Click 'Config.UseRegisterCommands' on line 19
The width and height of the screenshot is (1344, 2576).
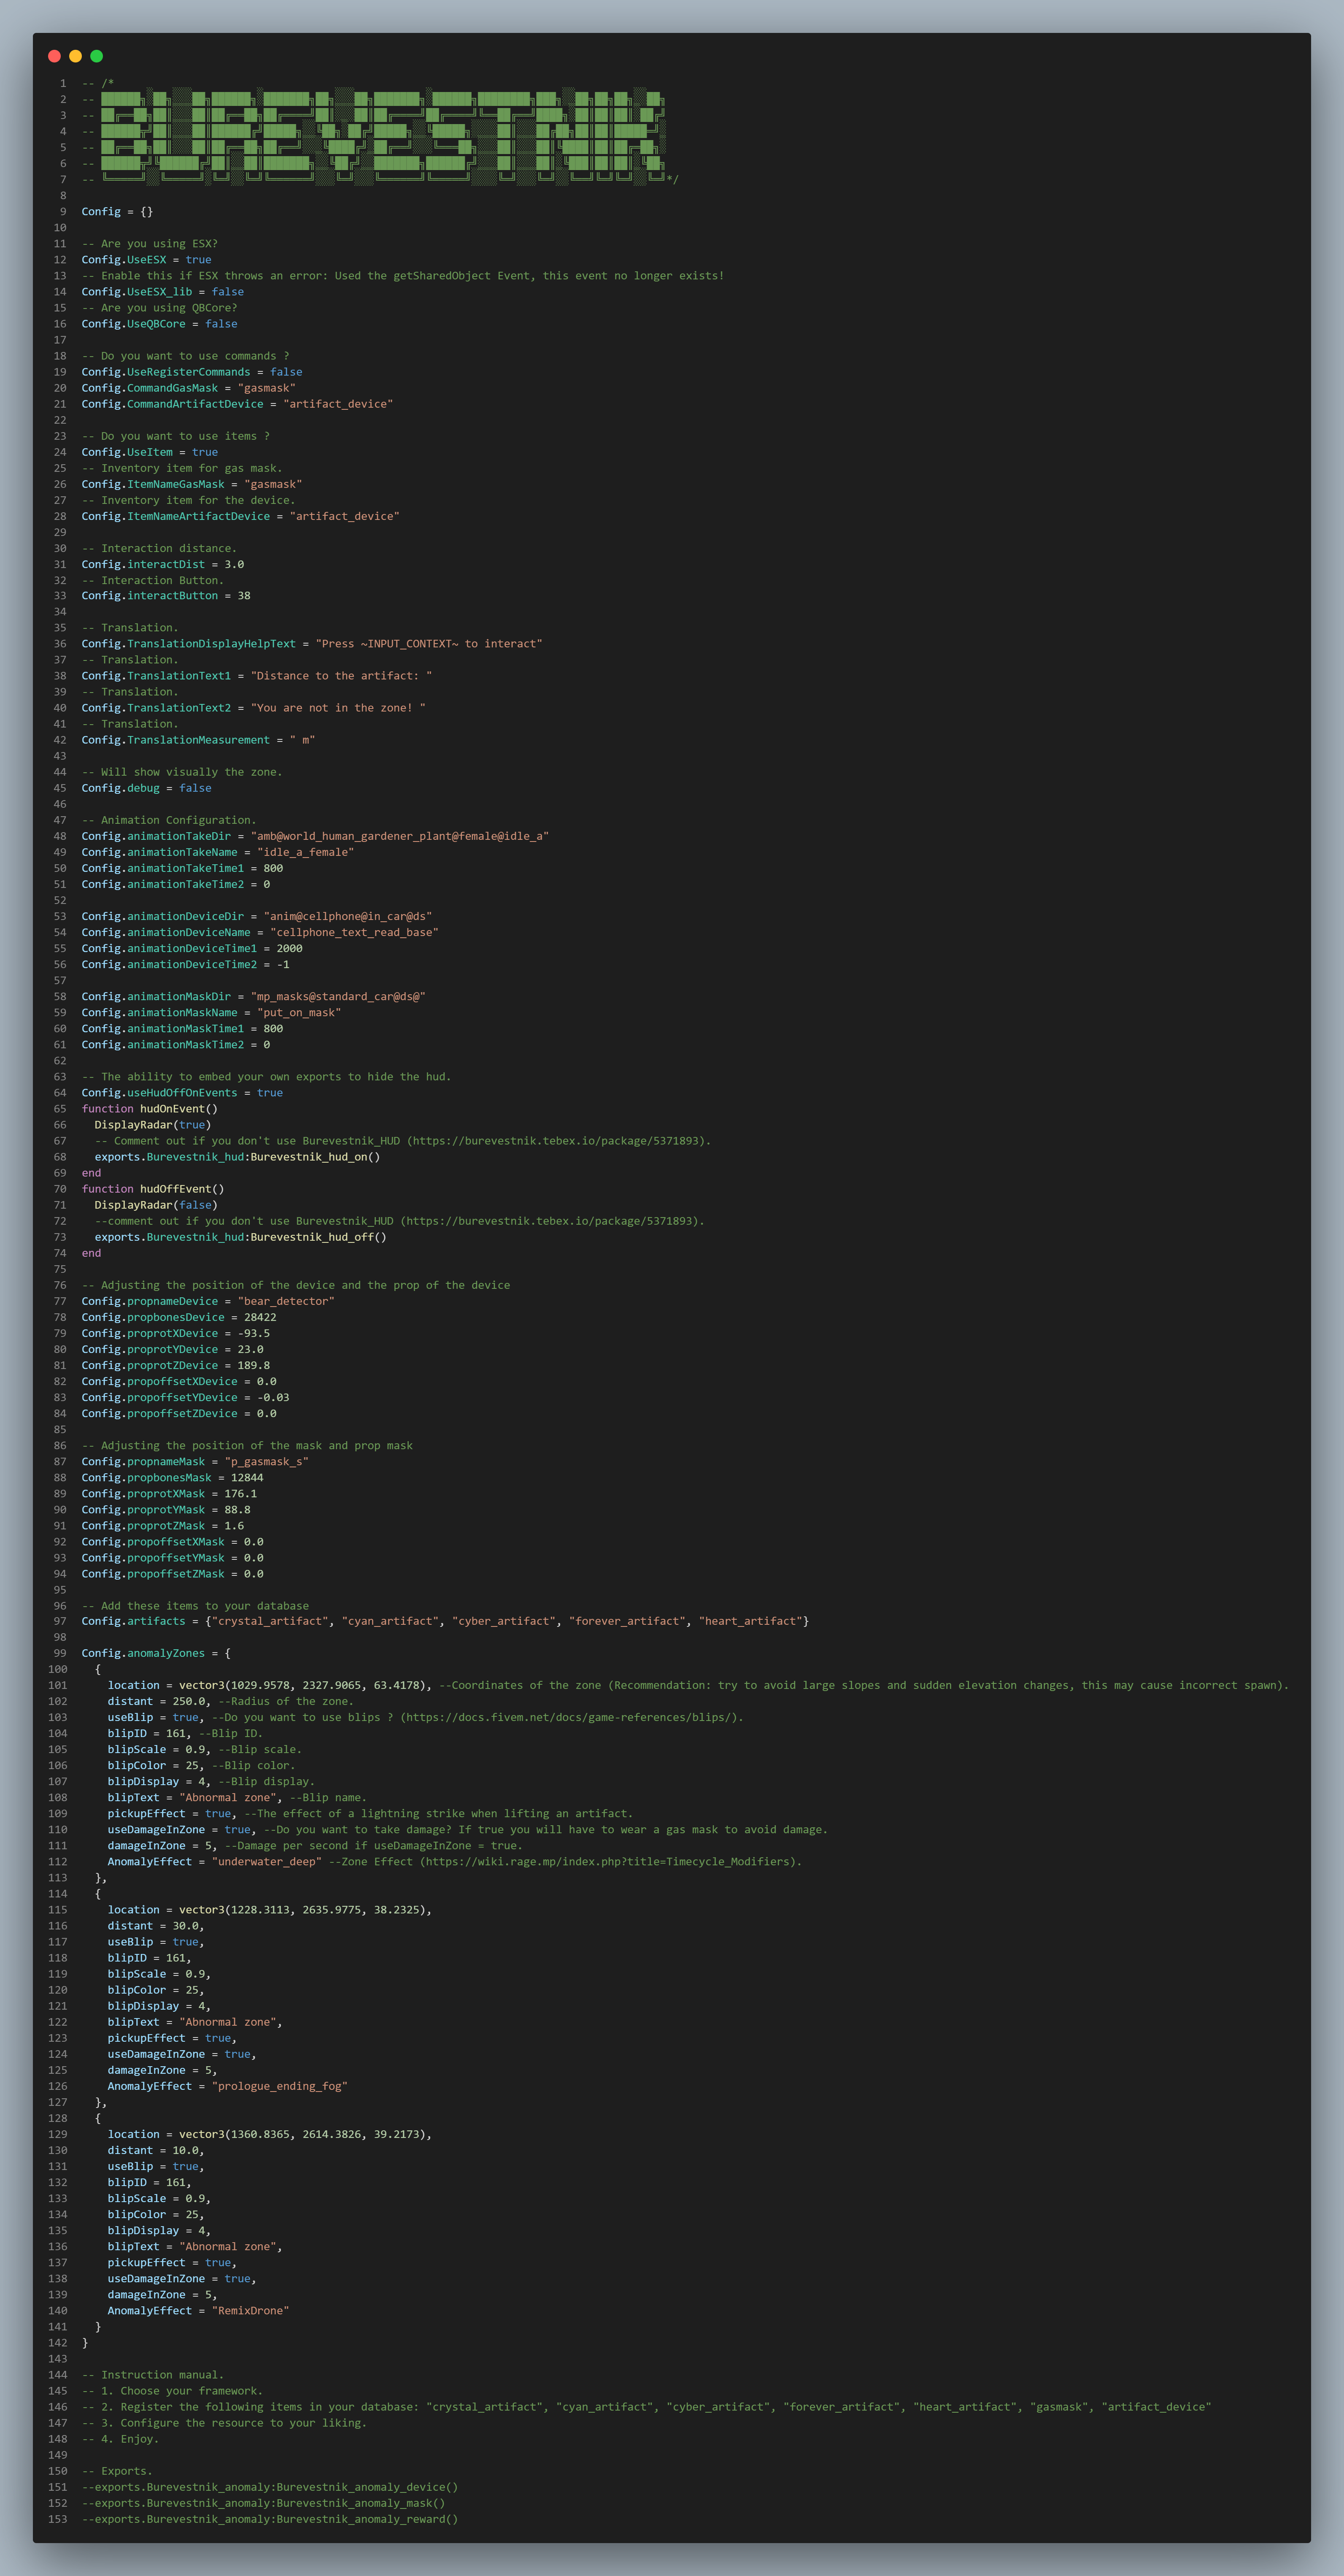coord(166,372)
